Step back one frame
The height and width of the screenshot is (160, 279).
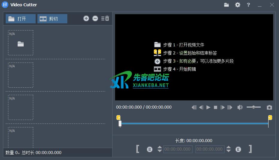click(x=201, y=107)
